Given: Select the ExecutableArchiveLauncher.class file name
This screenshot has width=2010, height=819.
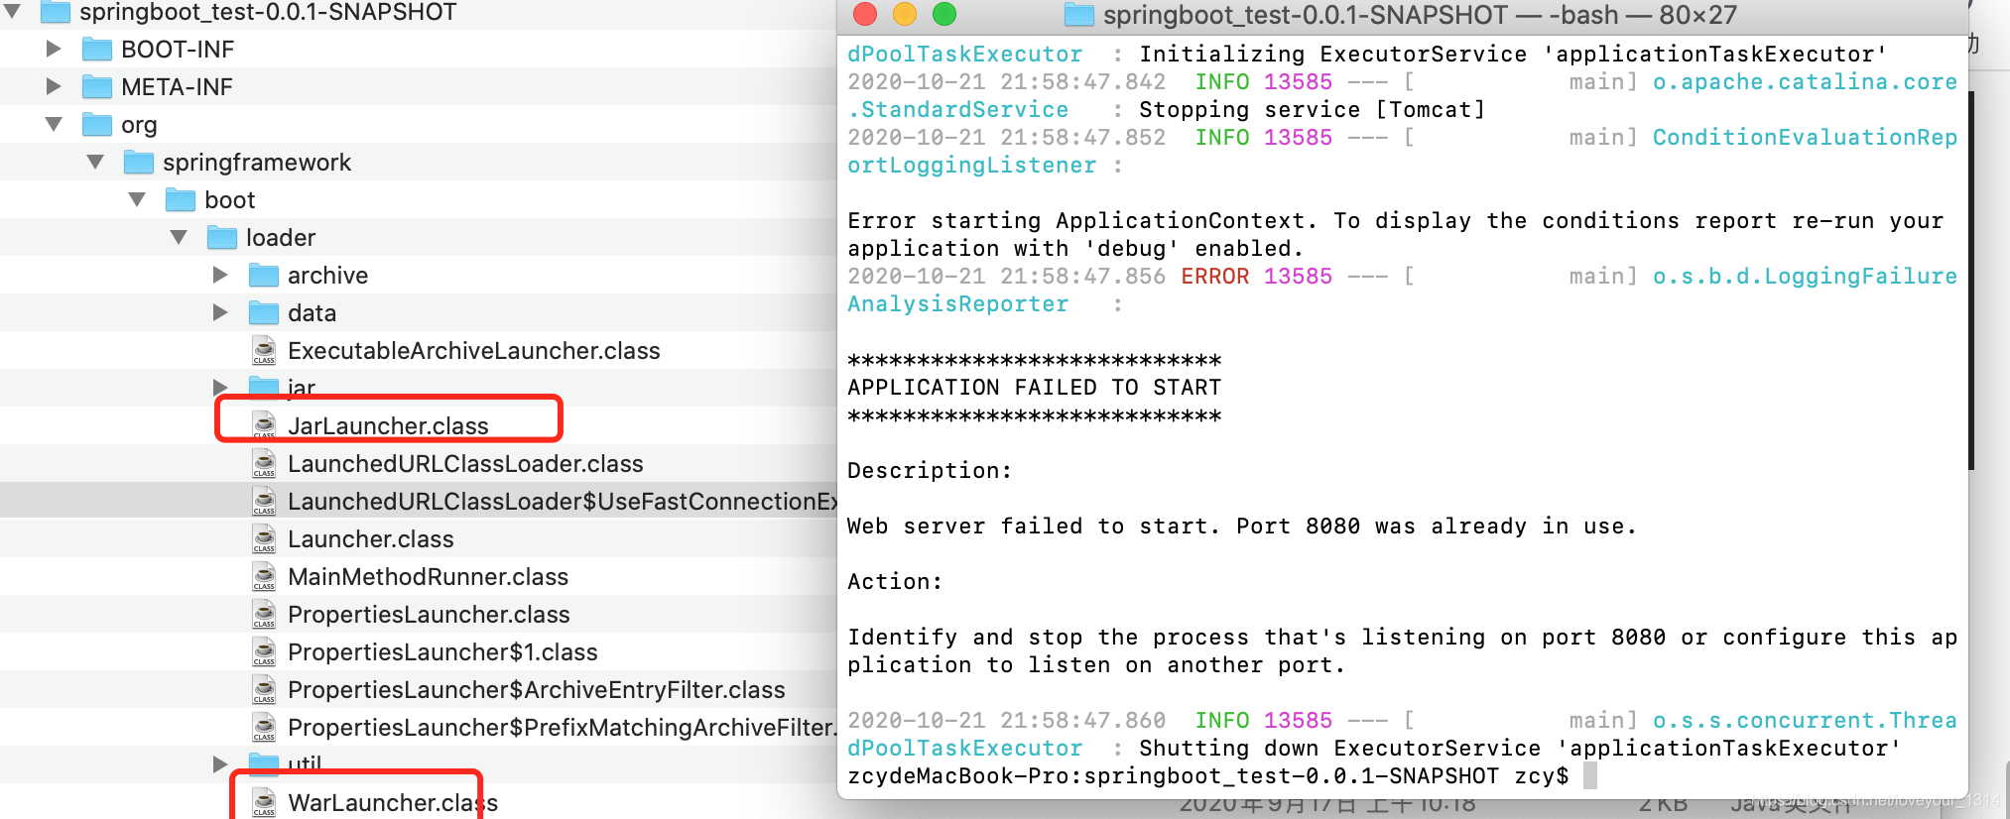Looking at the screenshot, I should (x=473, y=350).
